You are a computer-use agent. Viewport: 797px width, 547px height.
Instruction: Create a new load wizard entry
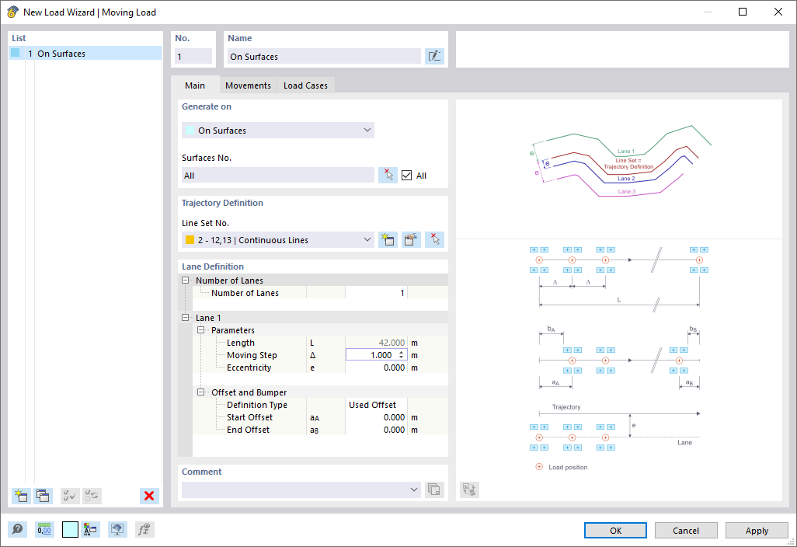pyautogui.click(x=21, y=496)
